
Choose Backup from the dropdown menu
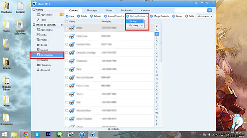click(x=135, y=21)
